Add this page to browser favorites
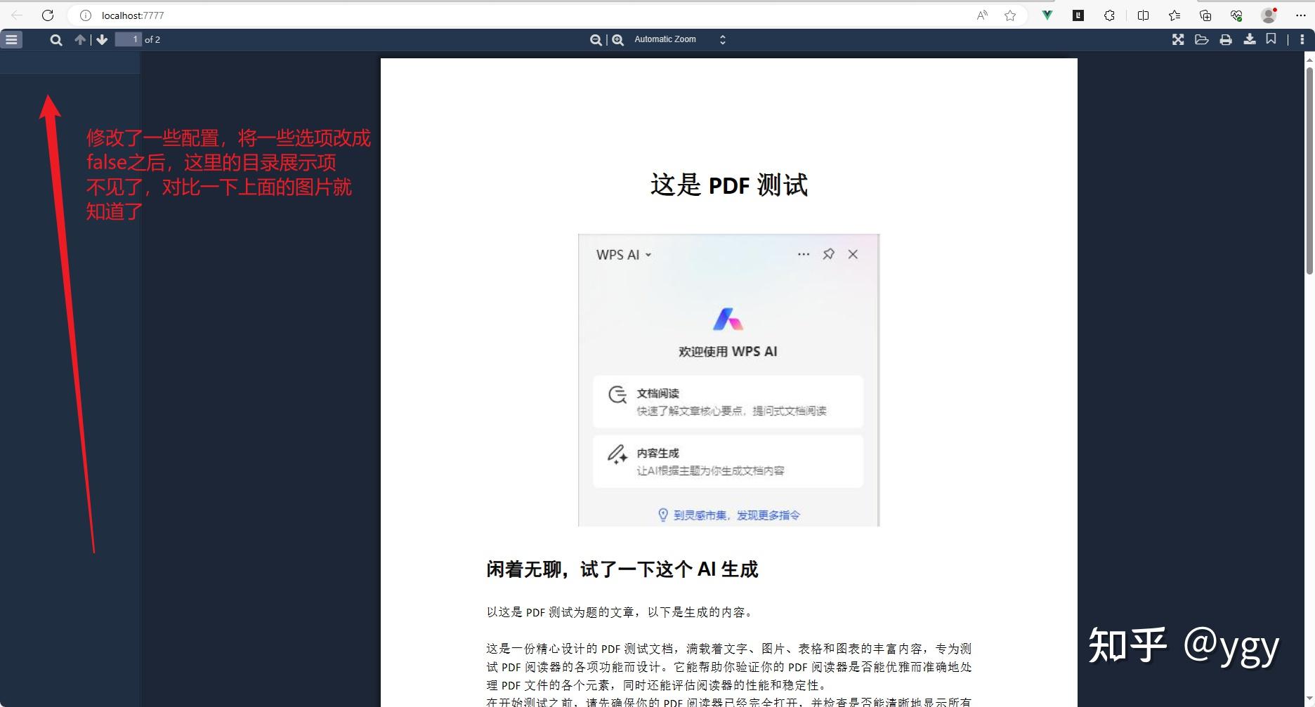This screenshot has height=707, width=1315. 1010,15
